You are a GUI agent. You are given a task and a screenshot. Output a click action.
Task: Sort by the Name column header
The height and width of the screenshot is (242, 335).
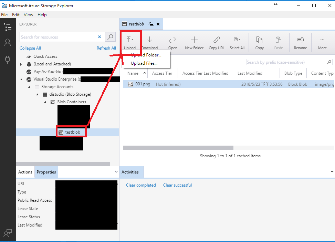(135, 73)
